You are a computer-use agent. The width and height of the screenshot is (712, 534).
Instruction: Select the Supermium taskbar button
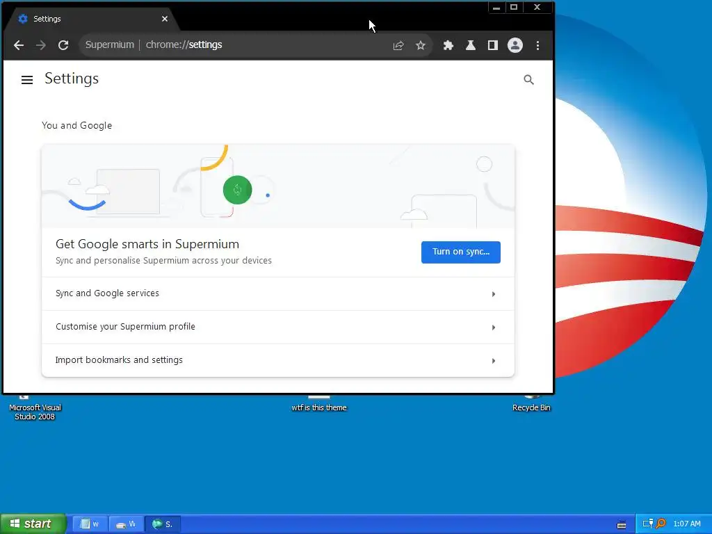(162, 524)
